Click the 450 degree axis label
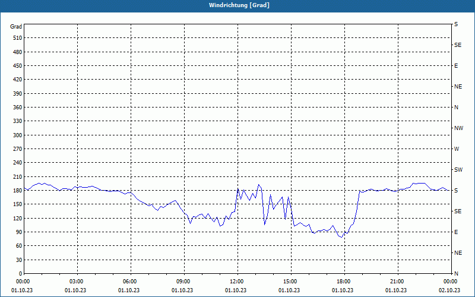 [x=18, y=66]
